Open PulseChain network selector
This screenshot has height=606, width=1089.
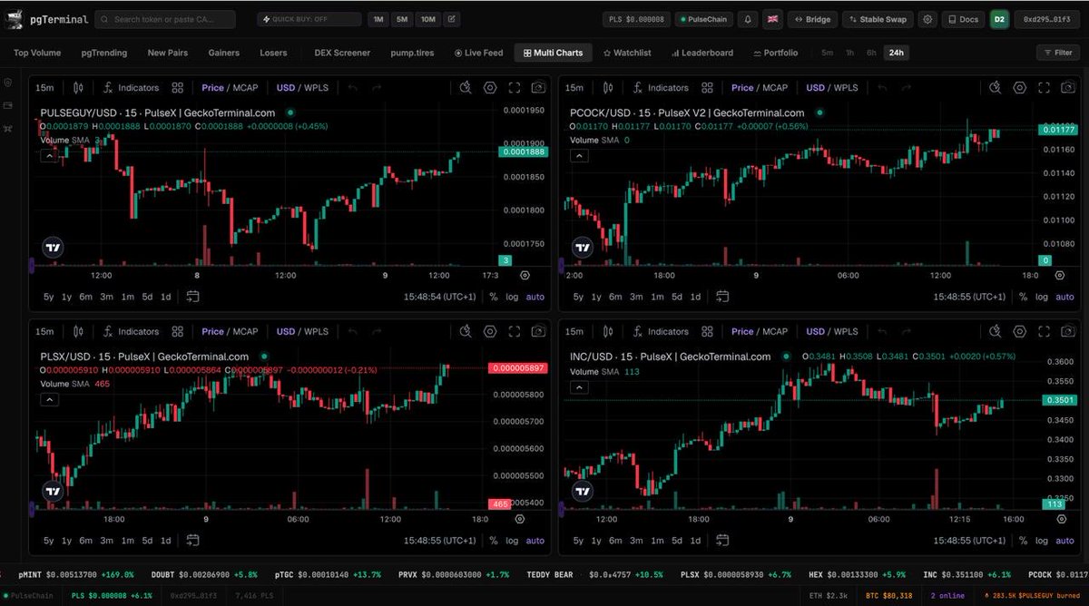click(704, 19)
